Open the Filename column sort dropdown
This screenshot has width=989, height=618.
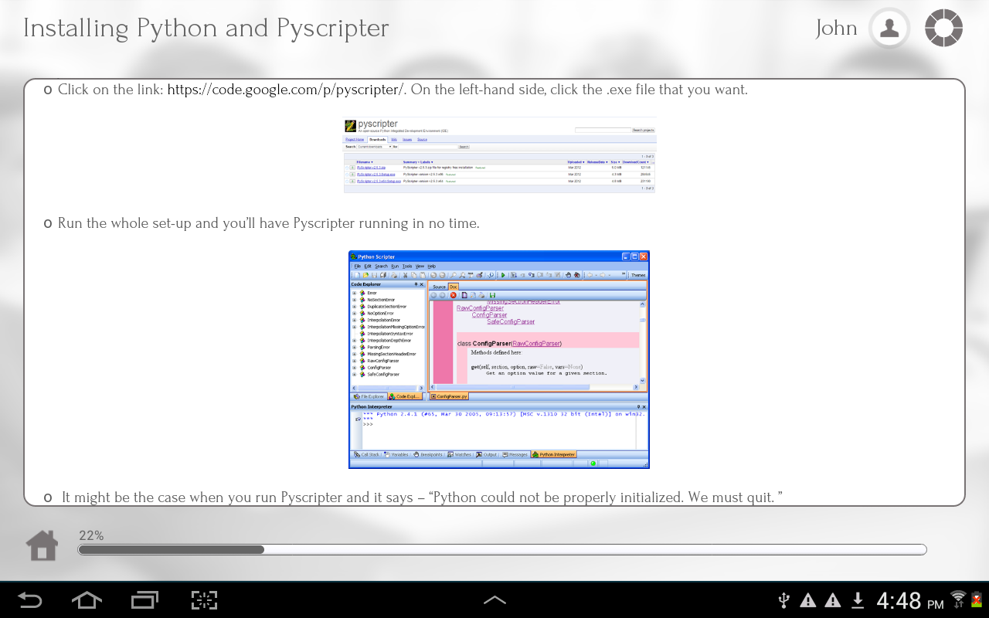[372, 161]
